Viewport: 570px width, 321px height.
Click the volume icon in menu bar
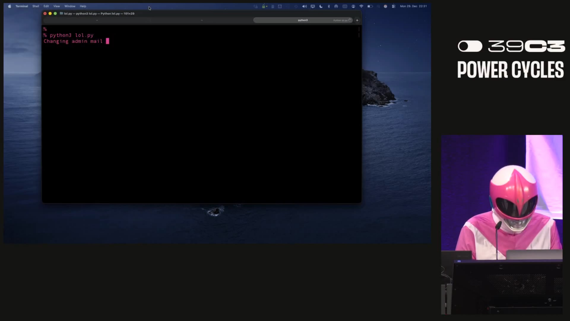pyautogui.click(x=304, y=6)
